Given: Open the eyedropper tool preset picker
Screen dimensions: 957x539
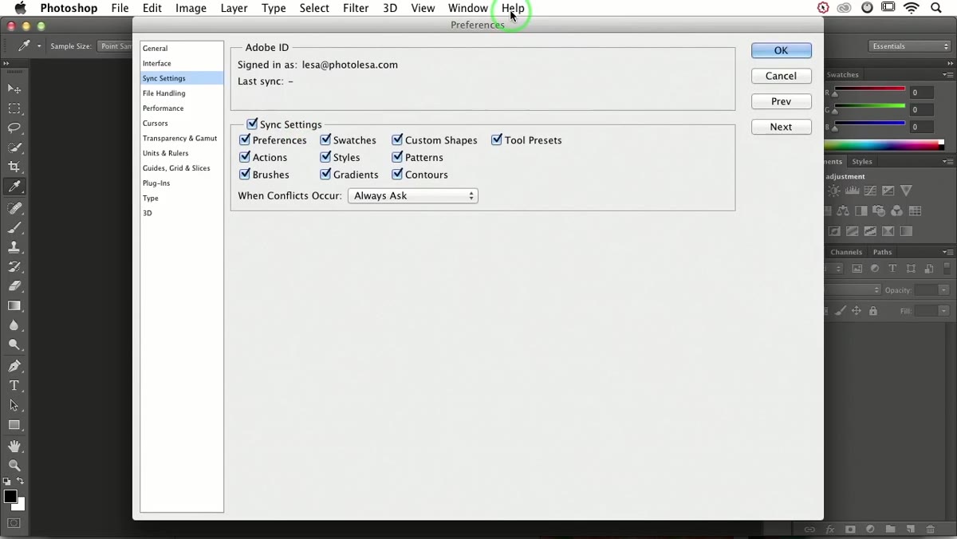Looking at the screenshot, I should tap(29, 46).
